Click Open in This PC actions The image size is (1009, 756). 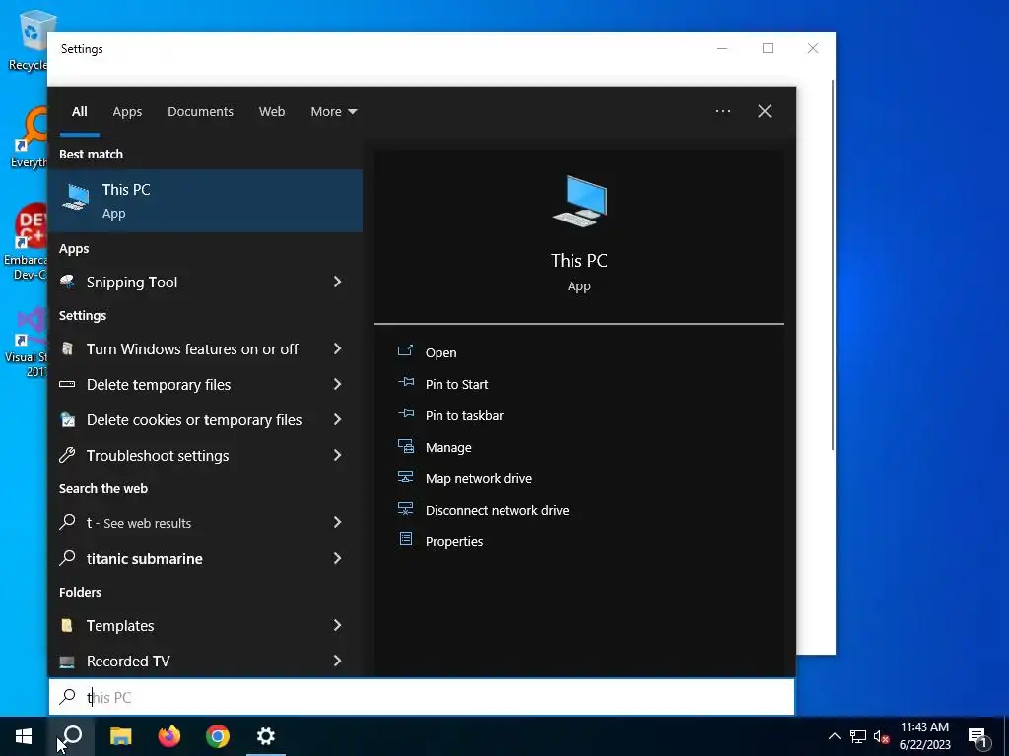[440, 353]
